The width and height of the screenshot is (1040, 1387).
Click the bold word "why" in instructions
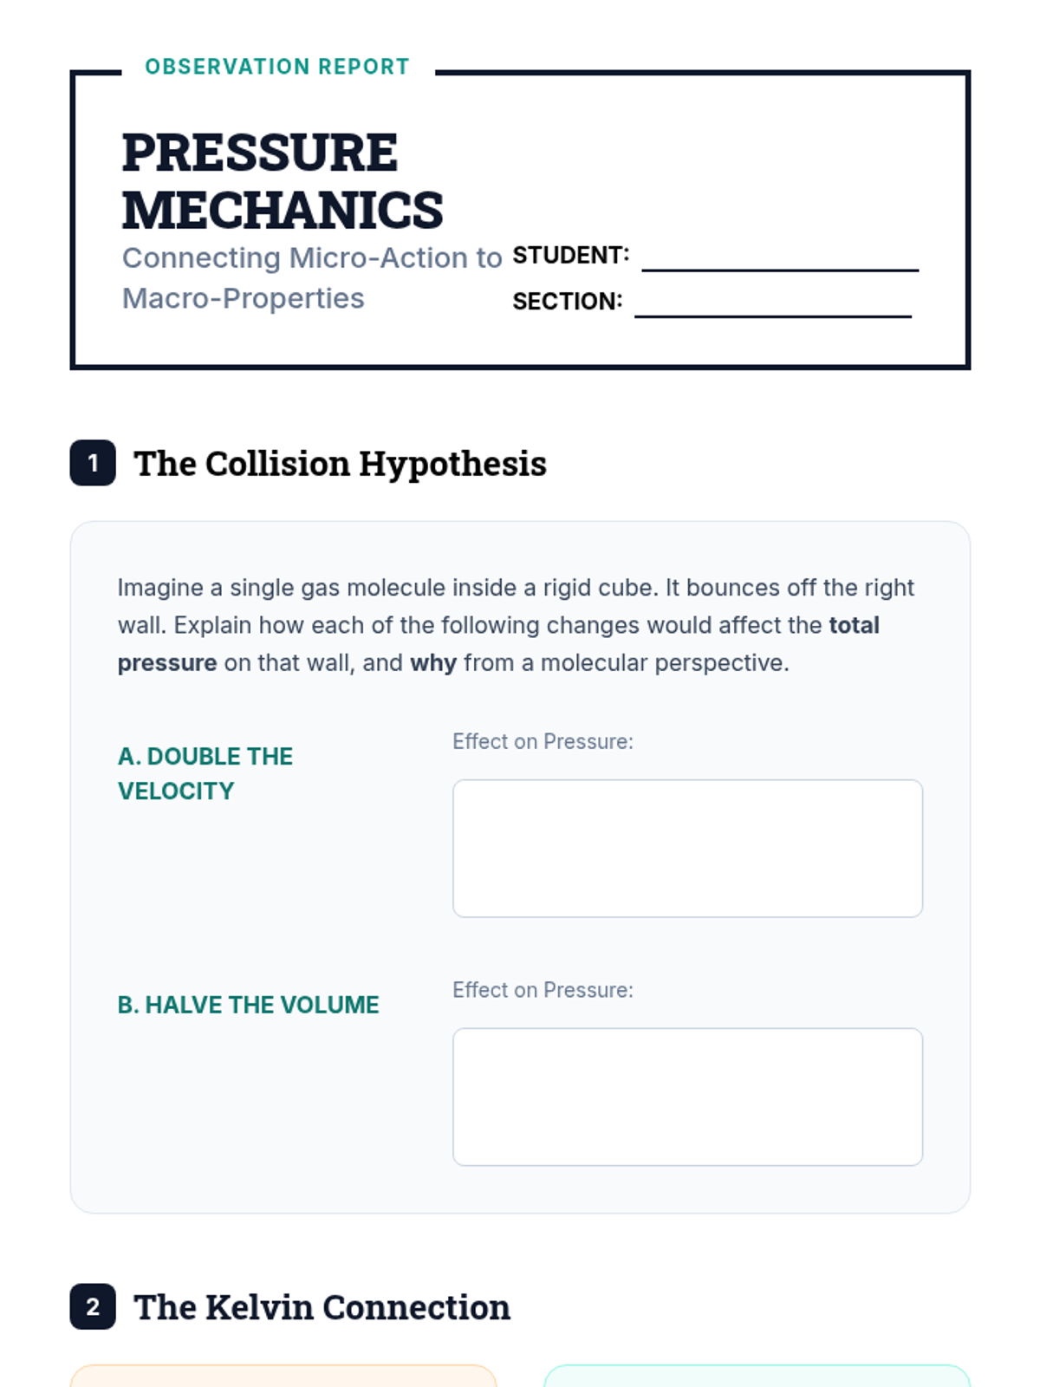[433, 663]
